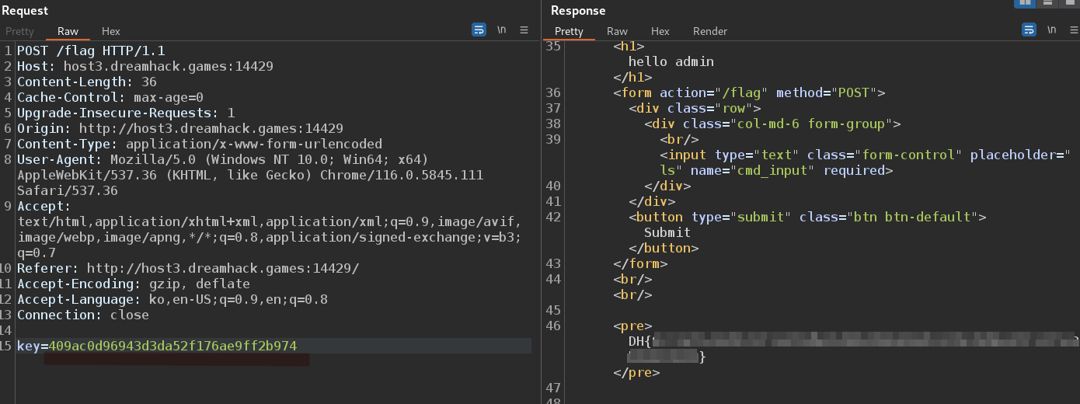Switch Response view to Raw tab

point(617,31)
